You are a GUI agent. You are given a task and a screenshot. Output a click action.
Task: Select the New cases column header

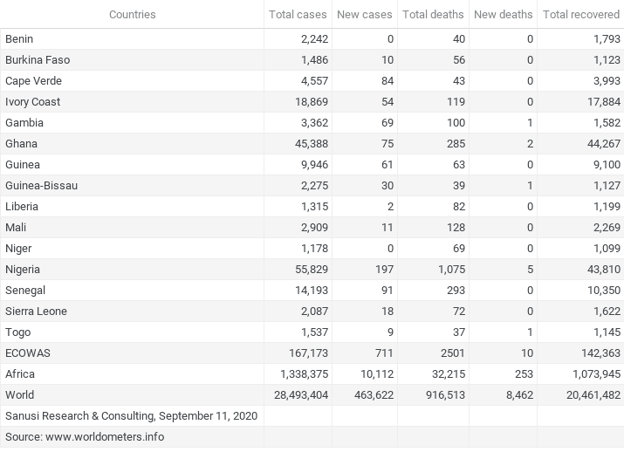364,15
